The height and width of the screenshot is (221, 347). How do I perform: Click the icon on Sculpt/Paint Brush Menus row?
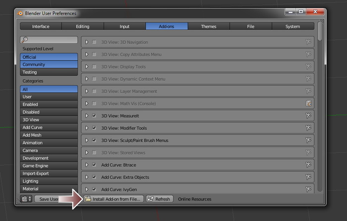[308, 140]
